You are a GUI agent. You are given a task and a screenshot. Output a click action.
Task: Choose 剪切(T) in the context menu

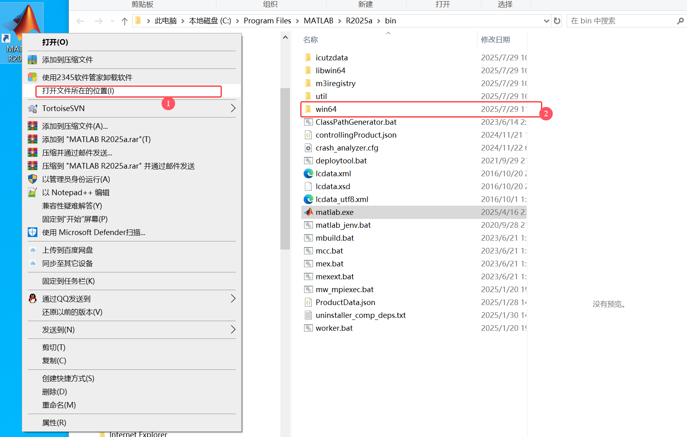coord(132,347)
